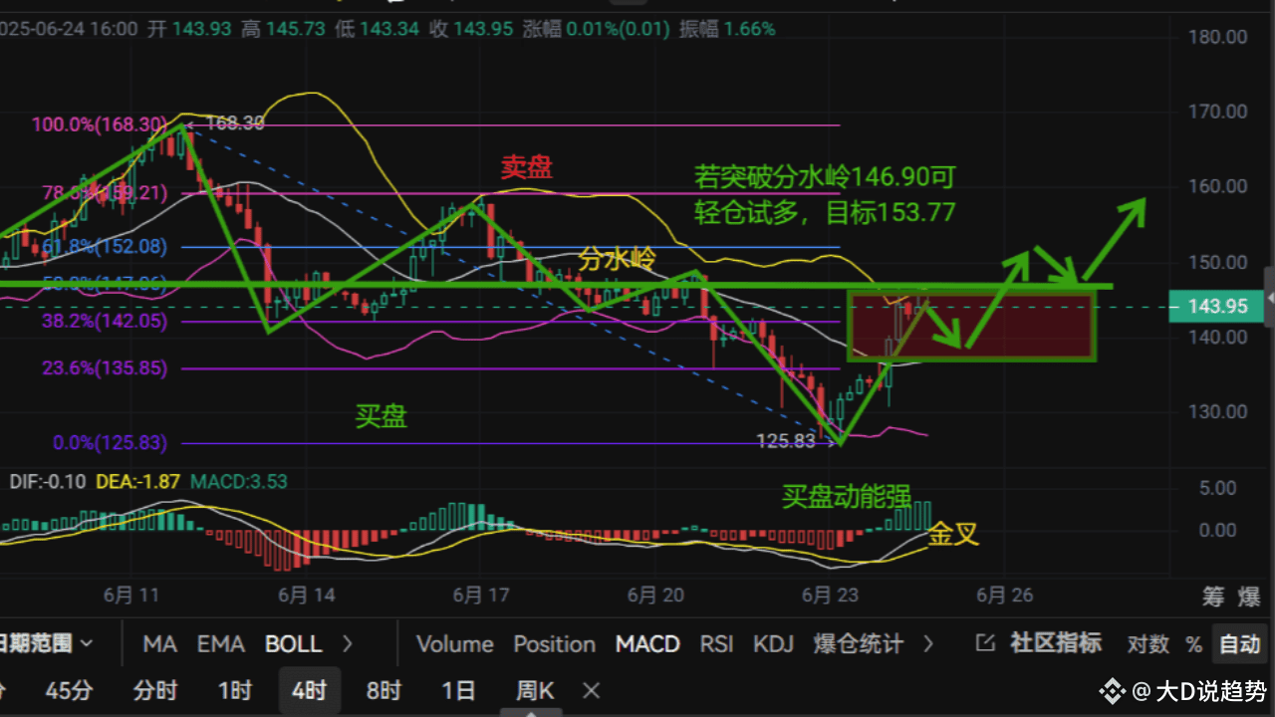Open the 社区指标 community indicators

(1055, 644)
